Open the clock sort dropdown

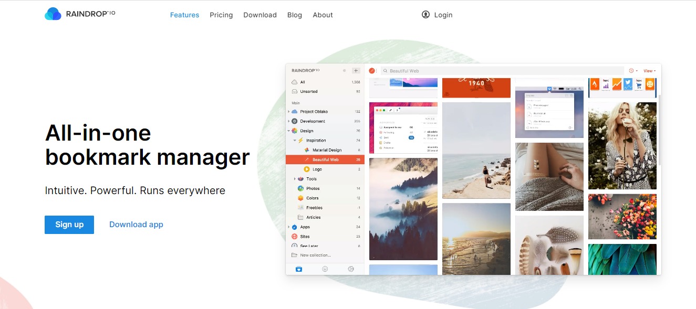tap(633, 71)
